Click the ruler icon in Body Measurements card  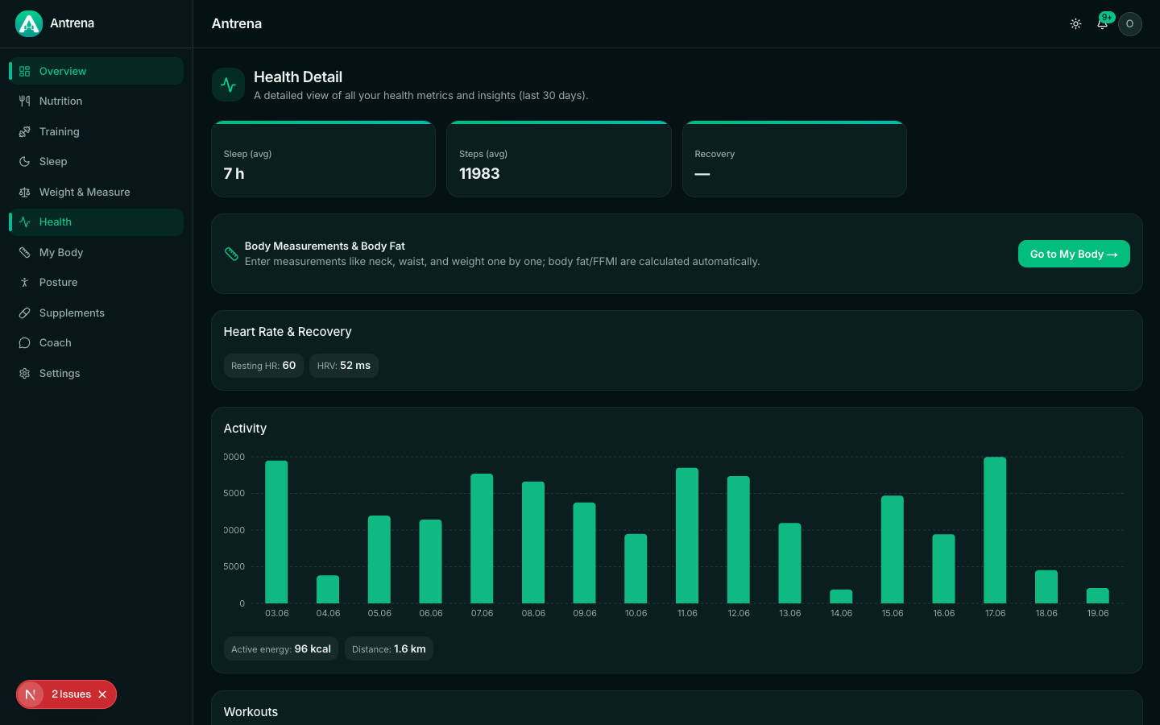pyautogui.click(x=231, y=254)
